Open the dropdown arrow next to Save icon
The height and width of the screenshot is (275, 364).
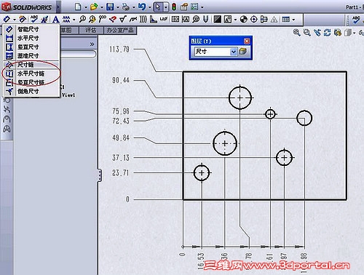[118, 7]
